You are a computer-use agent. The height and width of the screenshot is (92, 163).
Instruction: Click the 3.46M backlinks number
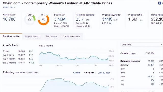tap(60, 19)
